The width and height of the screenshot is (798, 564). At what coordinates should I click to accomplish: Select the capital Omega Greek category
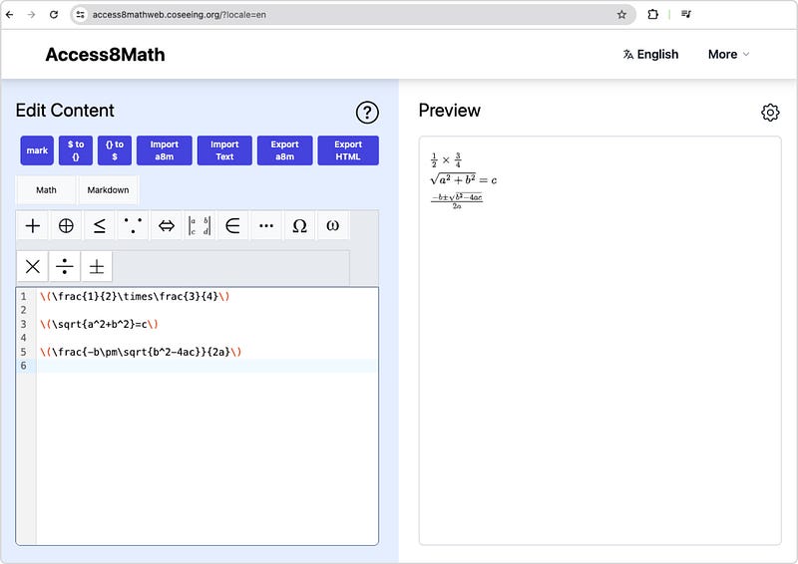(x=299, y=225)
